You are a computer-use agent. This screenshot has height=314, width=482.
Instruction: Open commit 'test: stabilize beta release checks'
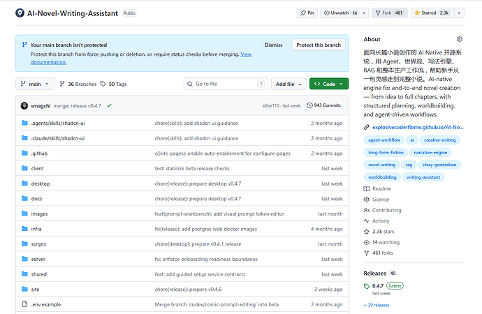click(192, 168)
